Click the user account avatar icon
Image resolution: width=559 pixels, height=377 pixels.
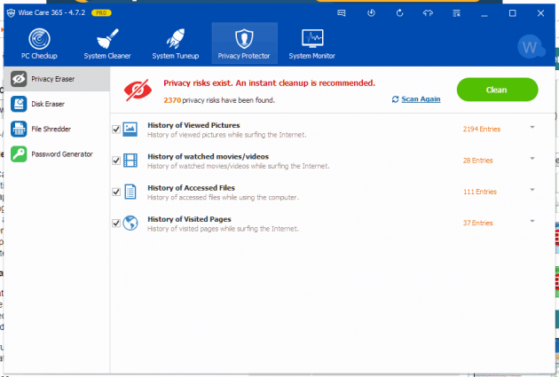point(531,46)
